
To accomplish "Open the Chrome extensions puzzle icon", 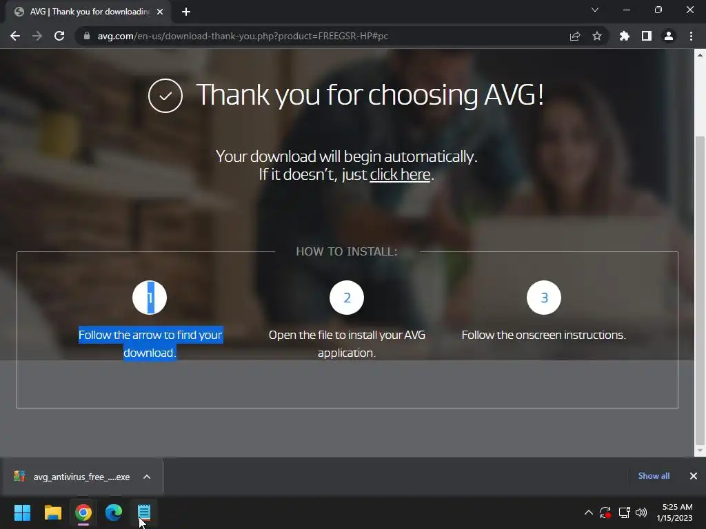I will pos(625,36).
